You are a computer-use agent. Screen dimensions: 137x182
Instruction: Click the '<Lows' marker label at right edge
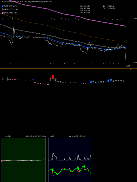point(135,62)
